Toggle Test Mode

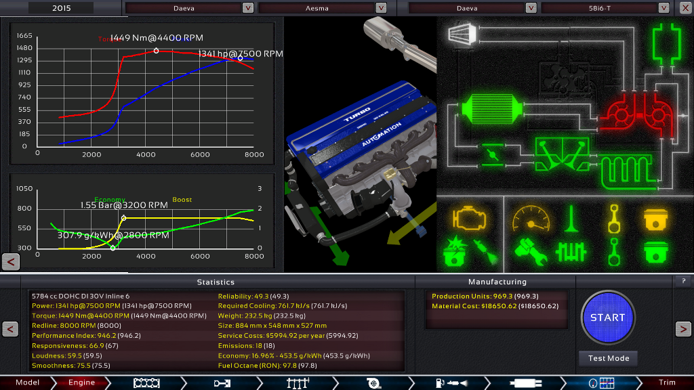click(x=608, y=358)
